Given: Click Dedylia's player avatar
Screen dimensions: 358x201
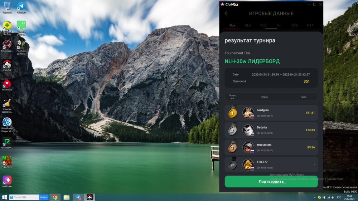Looking at the screenshot, I should 248,130.
